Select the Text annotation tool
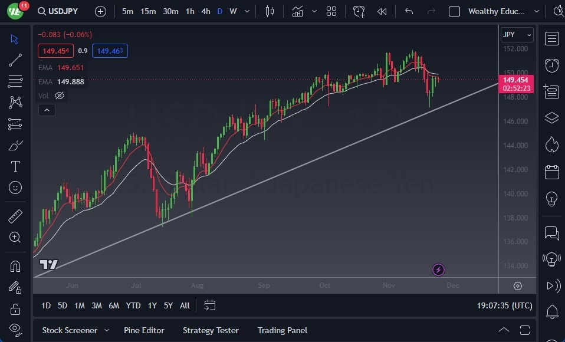The width and height of the screenshot is (565, 342). tap(15, 166)
